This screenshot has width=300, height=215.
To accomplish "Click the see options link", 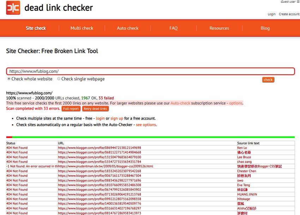I will click(x=146, y=125).
